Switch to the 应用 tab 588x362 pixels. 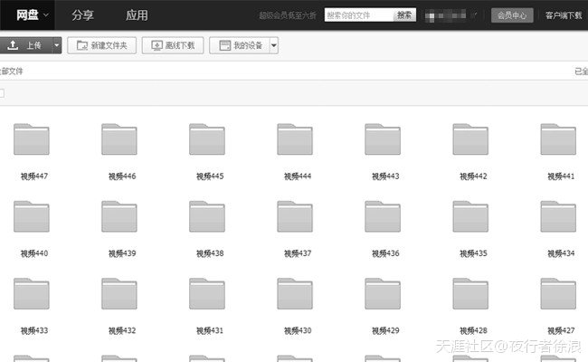(137, 15)
